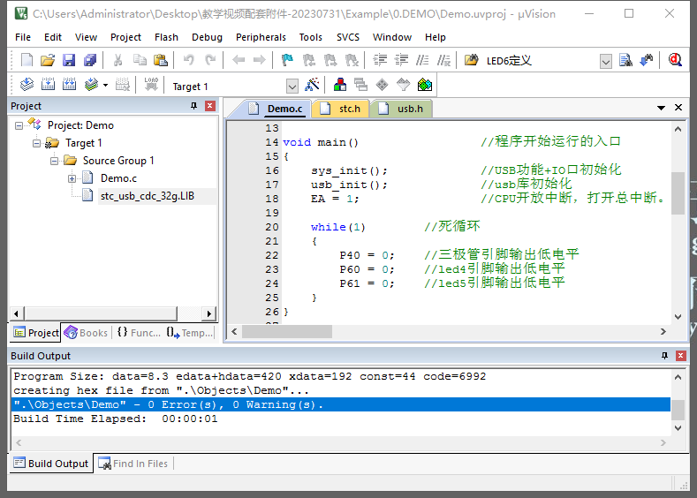This screenshot has height=498, width=697.
Task: Paste from clipboard with the Paste icon
Action: pyautogui.click(x=161, y=60)
